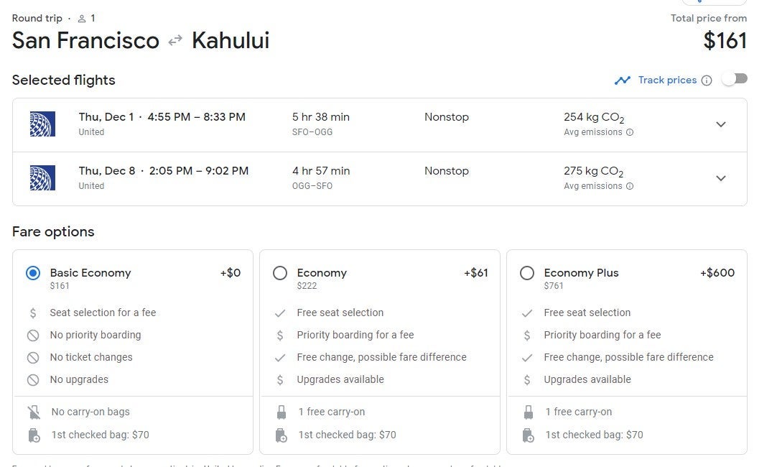Click the $161 total price
The height and width of the screenshot is (467, 777).
tap(725, 41)
